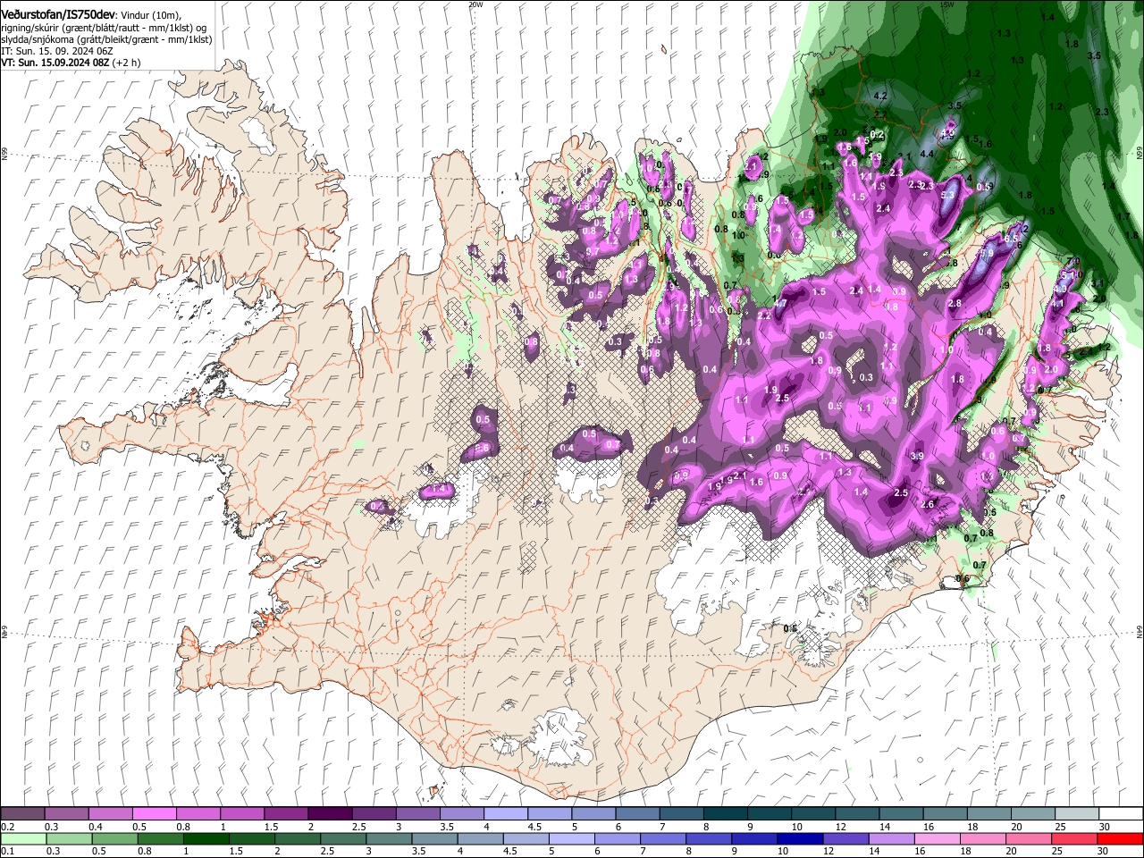Select lower legend swatch between 0.3 and 0.5
Viewport: 1144px width, 858px height.
67,838
